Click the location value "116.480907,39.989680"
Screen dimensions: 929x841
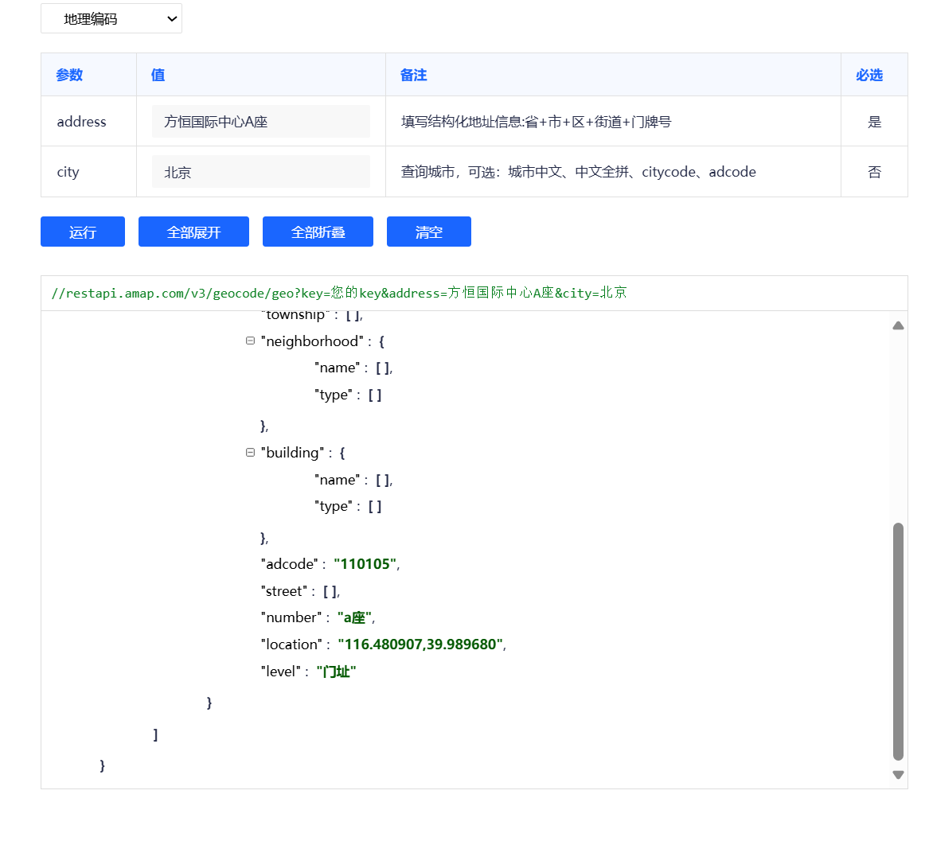(420, 644)
